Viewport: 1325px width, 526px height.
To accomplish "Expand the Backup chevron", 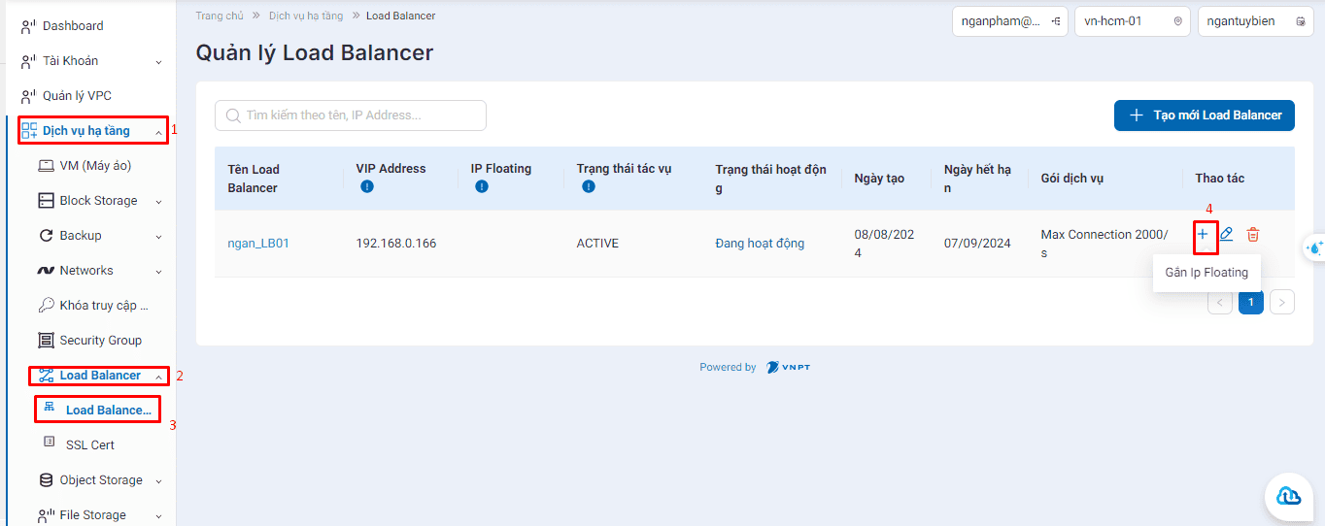I will point(158,236).
